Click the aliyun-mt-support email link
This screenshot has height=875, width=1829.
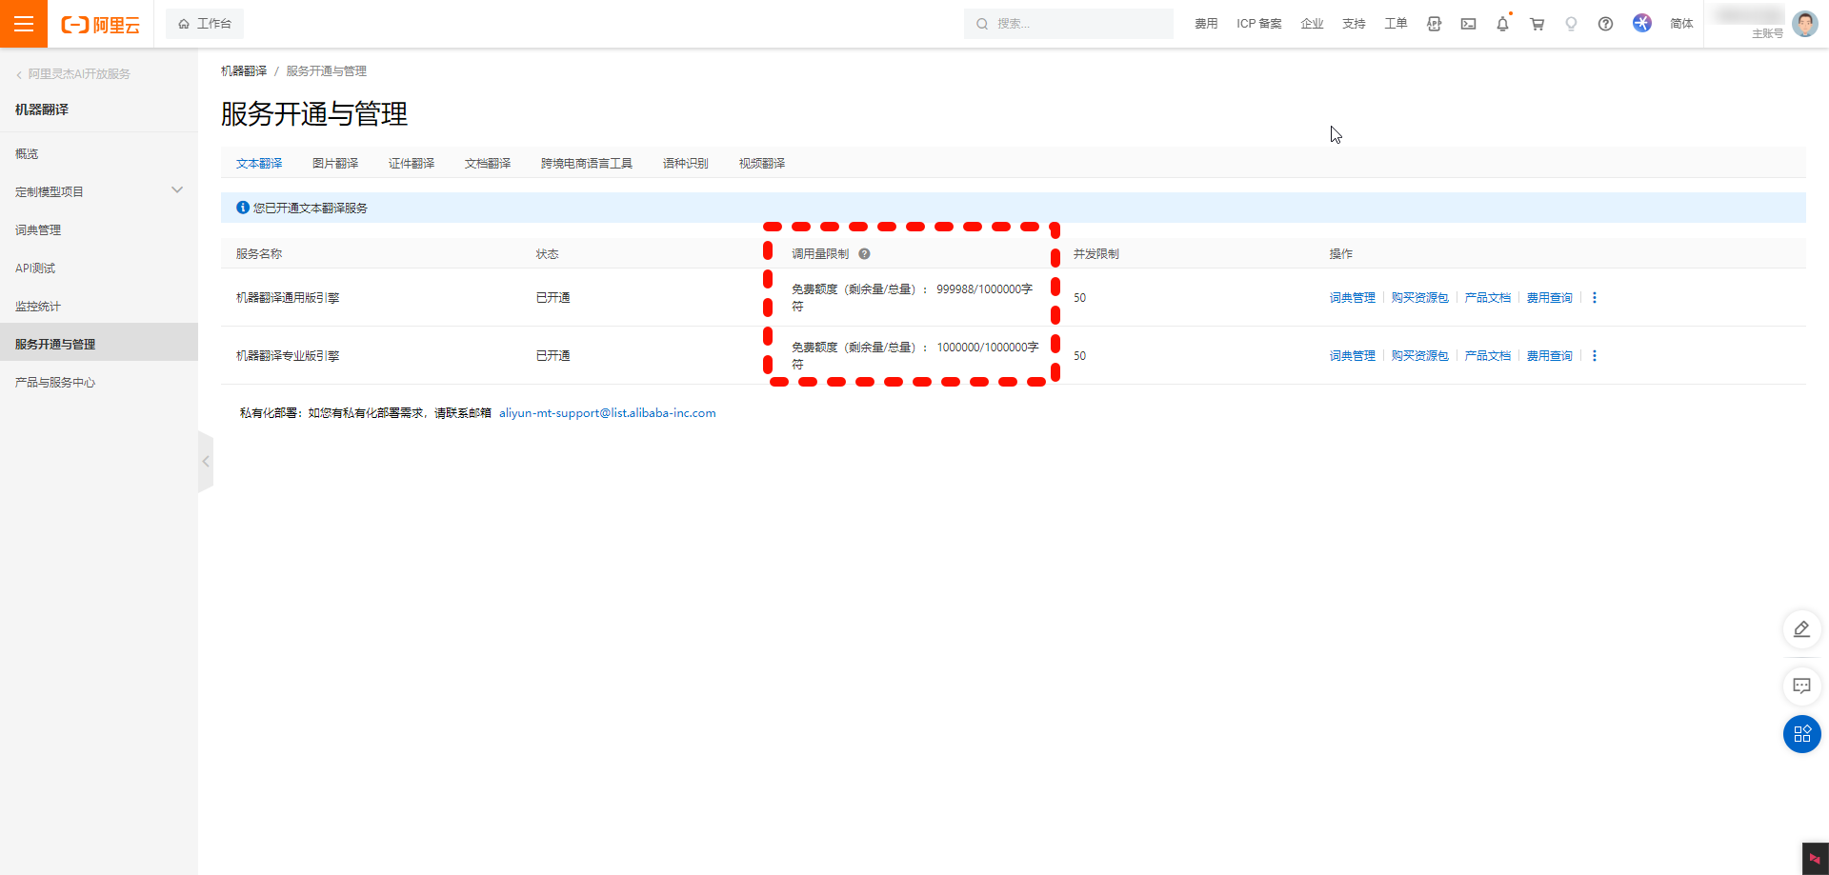(x=608, y=413)
